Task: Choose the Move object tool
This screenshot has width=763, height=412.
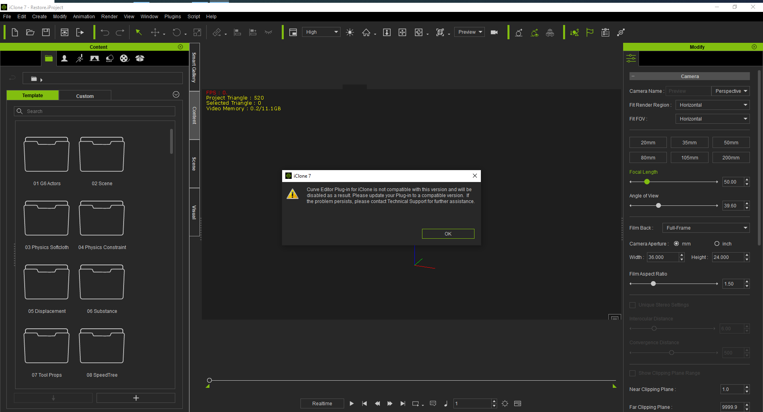Action: [x=155, y=33]
